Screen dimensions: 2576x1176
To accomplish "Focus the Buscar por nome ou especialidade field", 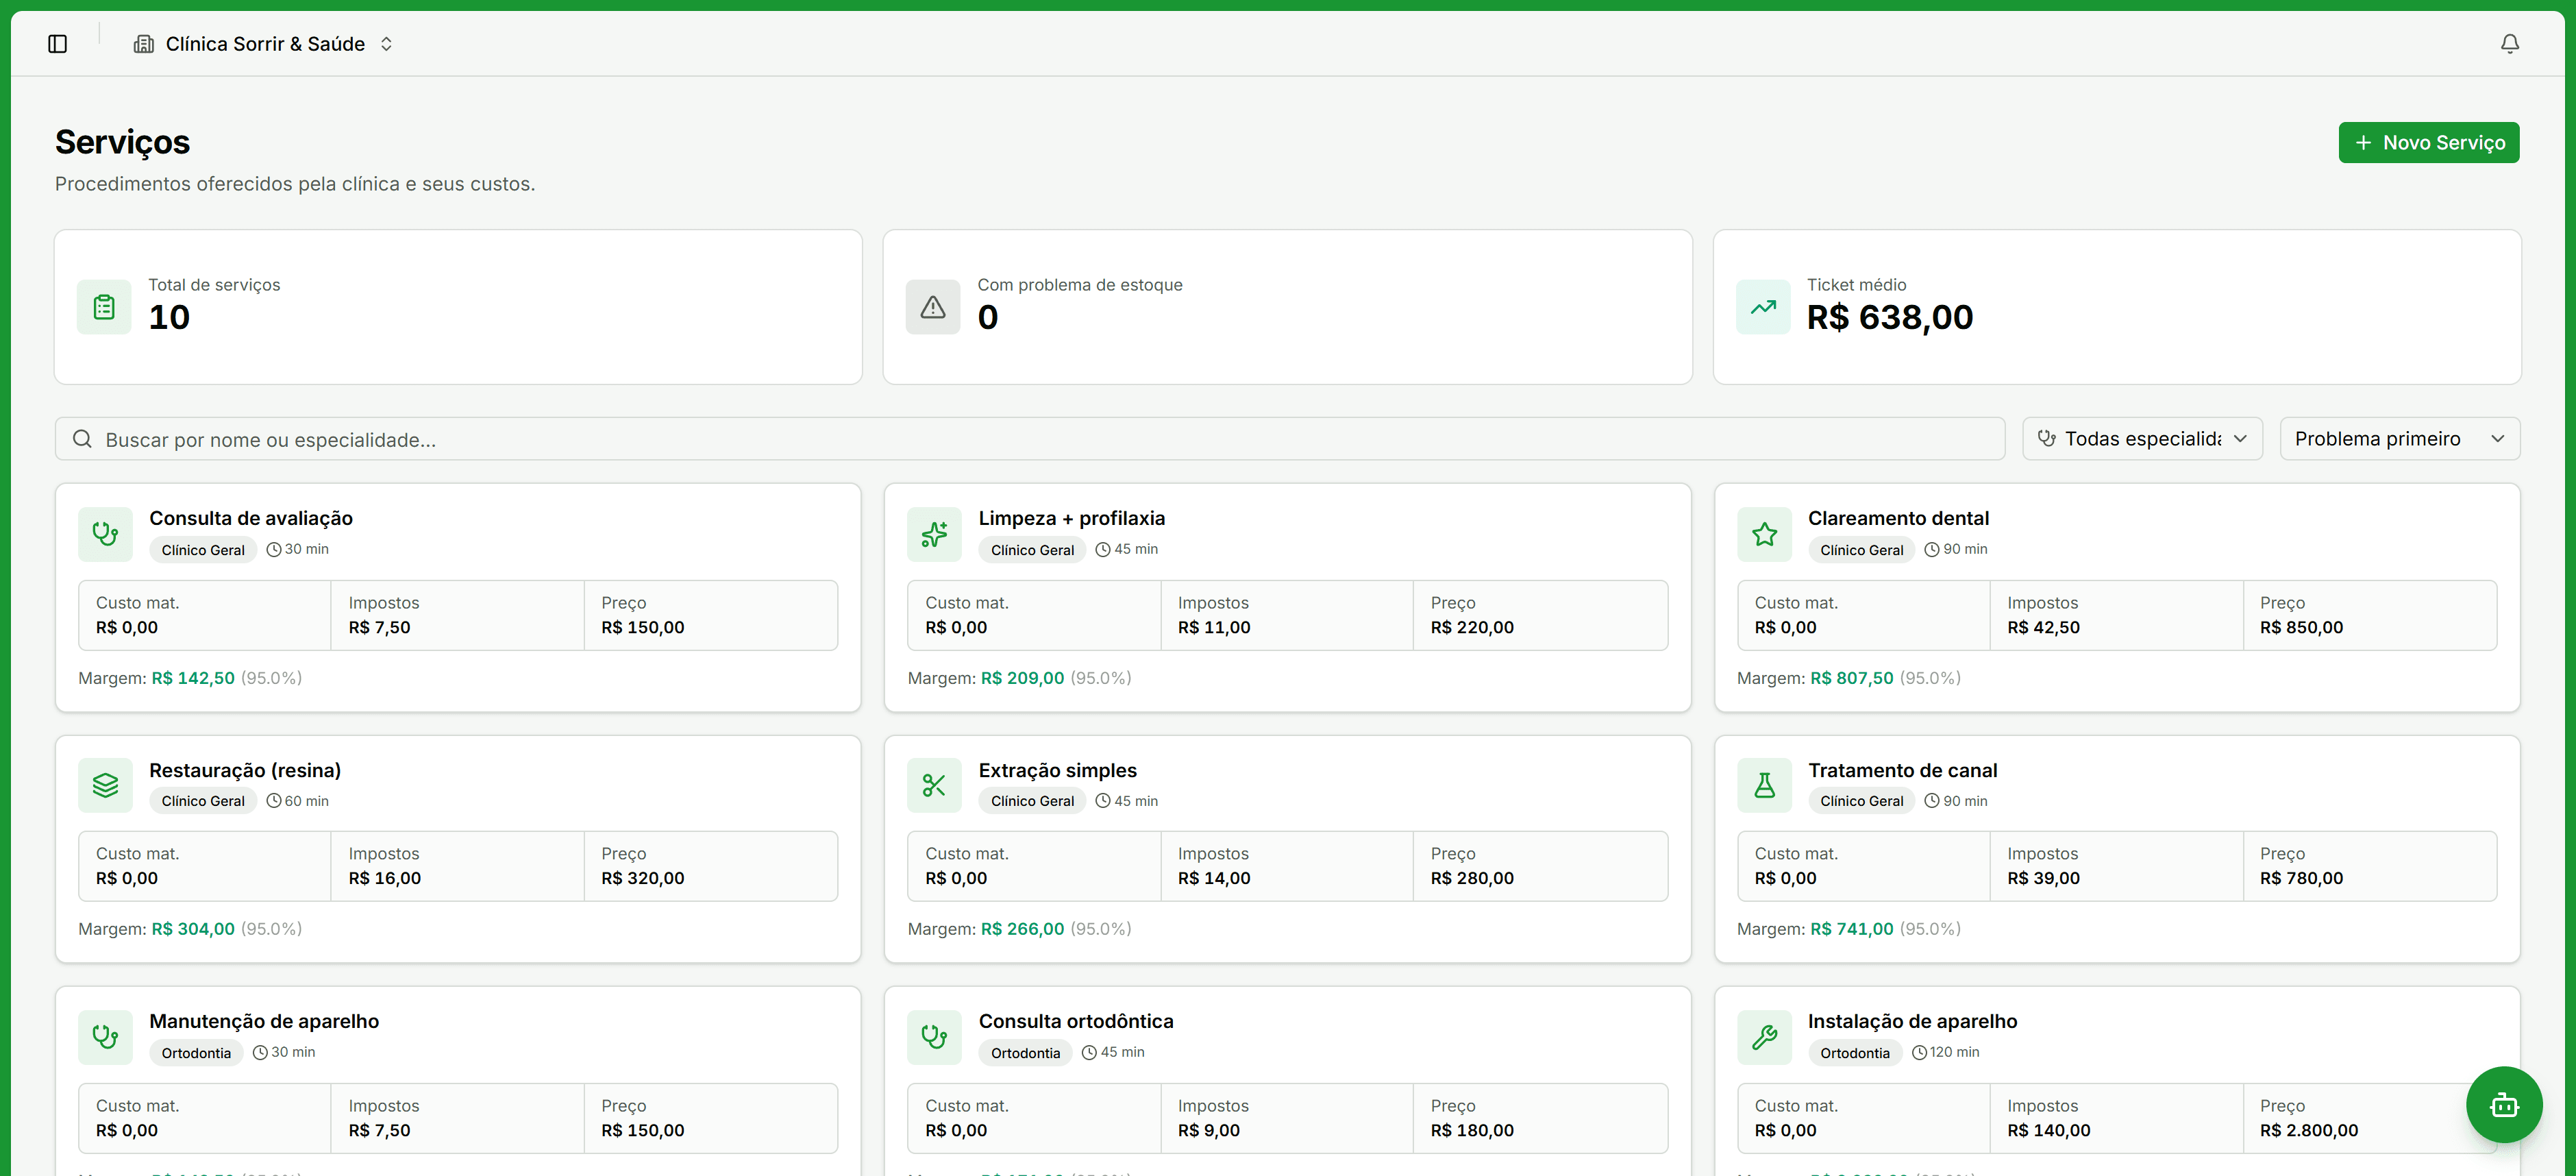I will pyautogui.click(x=1029, y=439).
